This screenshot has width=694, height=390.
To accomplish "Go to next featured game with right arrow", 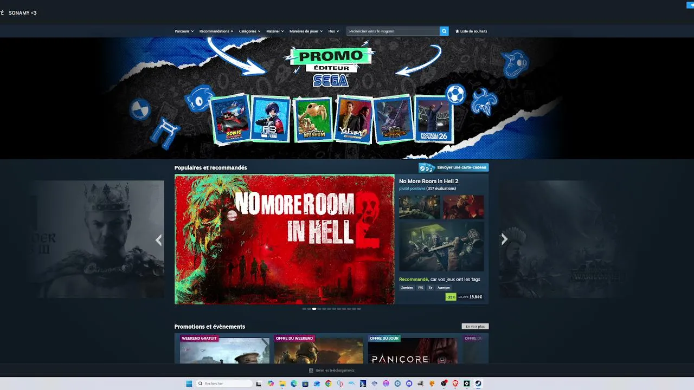I will click(x=504, y=239).
